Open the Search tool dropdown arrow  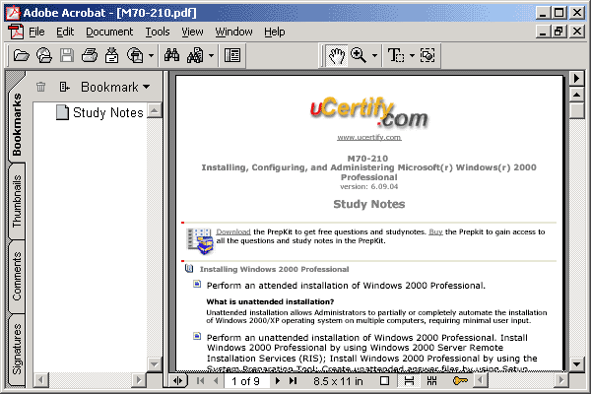point(211,56)
